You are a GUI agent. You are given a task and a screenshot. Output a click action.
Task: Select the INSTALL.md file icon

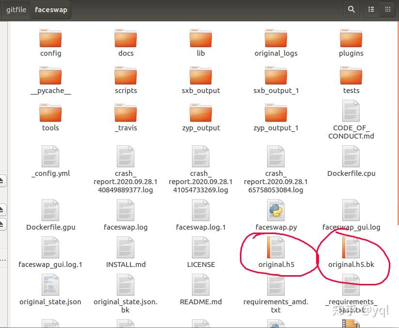[126, 248]
